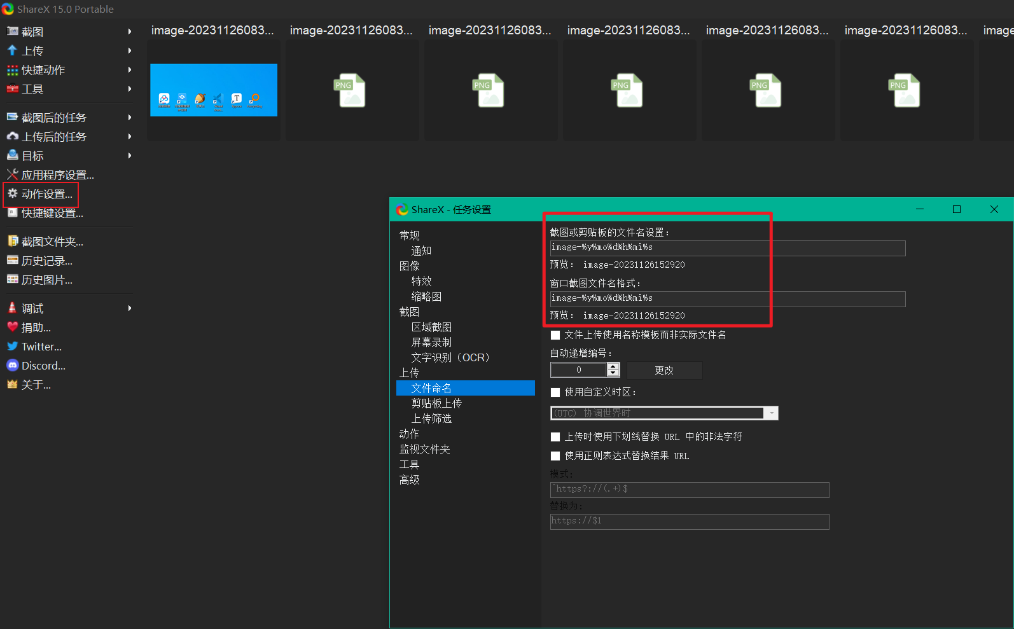Select 工具 in task settings tree
Viewport: 1014px width, 629px height.
pos(410,464)
